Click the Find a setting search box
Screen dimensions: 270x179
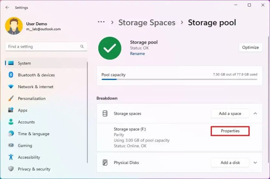[42, 47]
